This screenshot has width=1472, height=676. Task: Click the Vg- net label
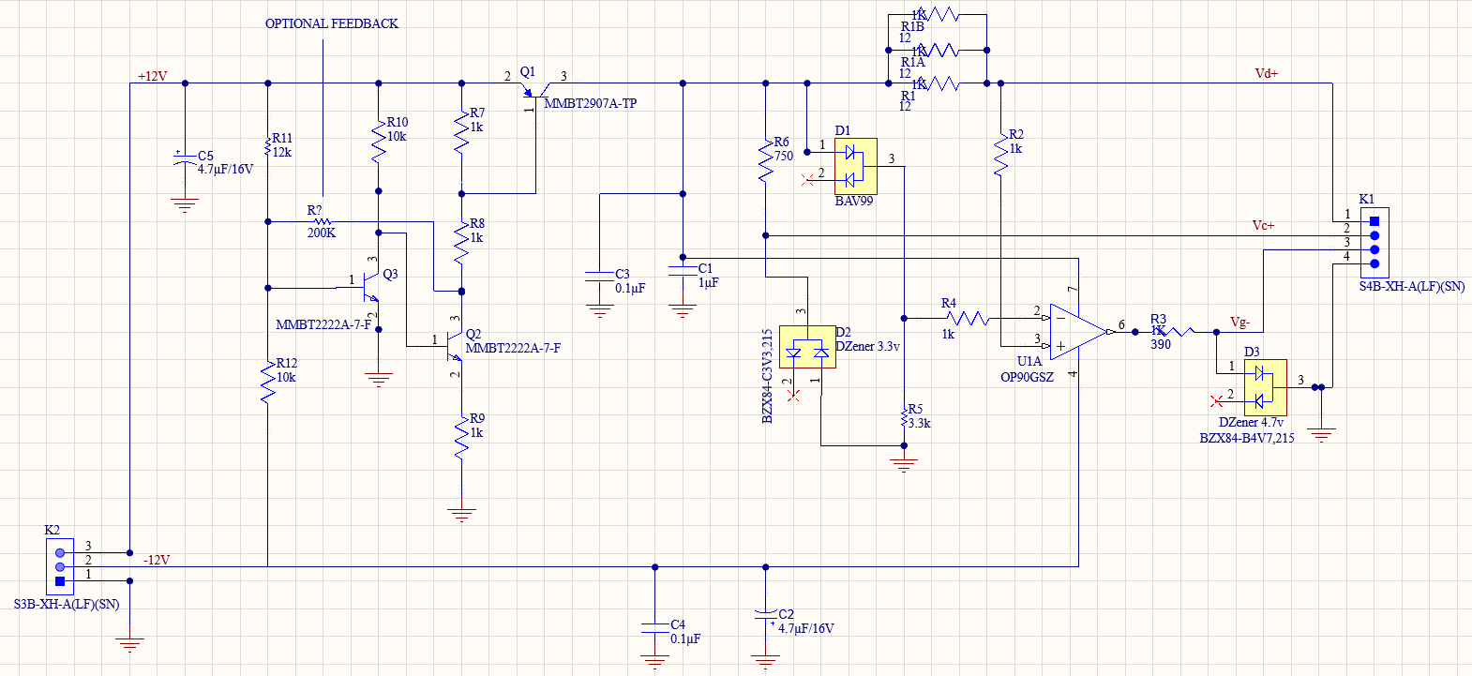[1239, 323]
